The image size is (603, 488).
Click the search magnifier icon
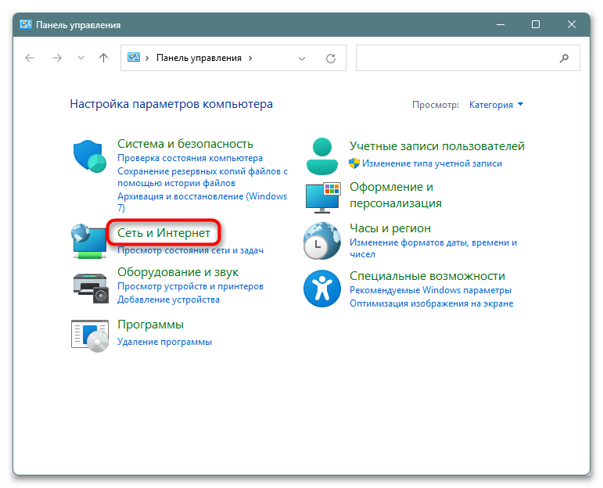point(564,58)
